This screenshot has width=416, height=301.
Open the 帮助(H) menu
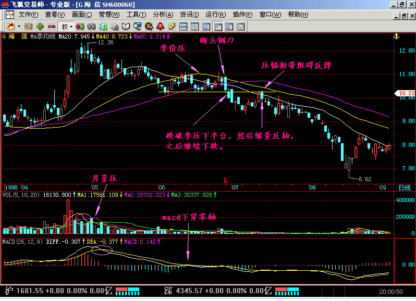point(298,15)
